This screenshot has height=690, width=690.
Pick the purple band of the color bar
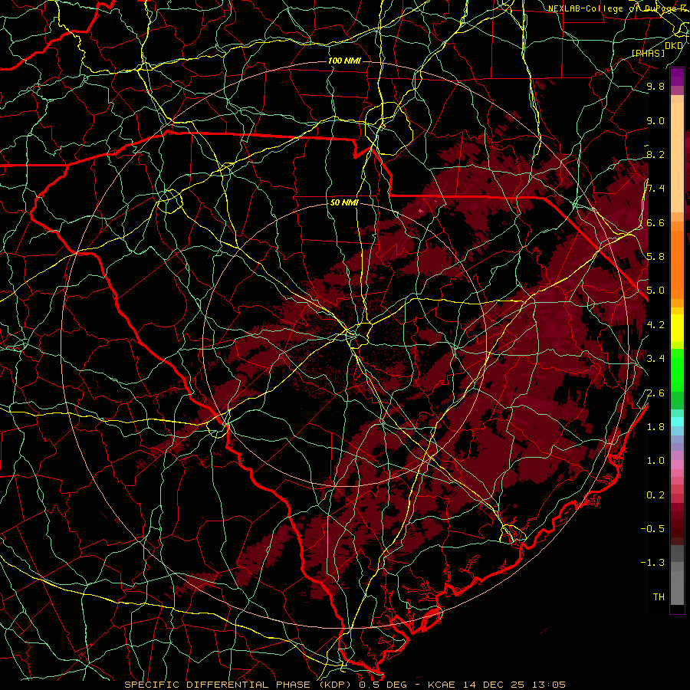point(677,77)
